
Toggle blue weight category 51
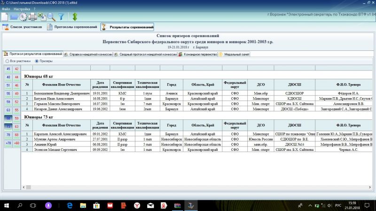tap(8, 86)
